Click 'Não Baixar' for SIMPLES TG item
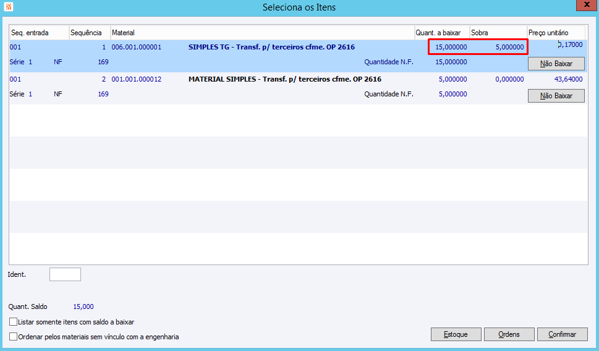The width and height of the screenshot is (599, 351). 556,64
